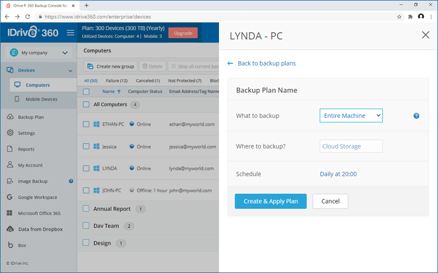Click Windows icon beside JOHN-PC
438x273 pixels.
pyautogui.click(x=96, y=190)
